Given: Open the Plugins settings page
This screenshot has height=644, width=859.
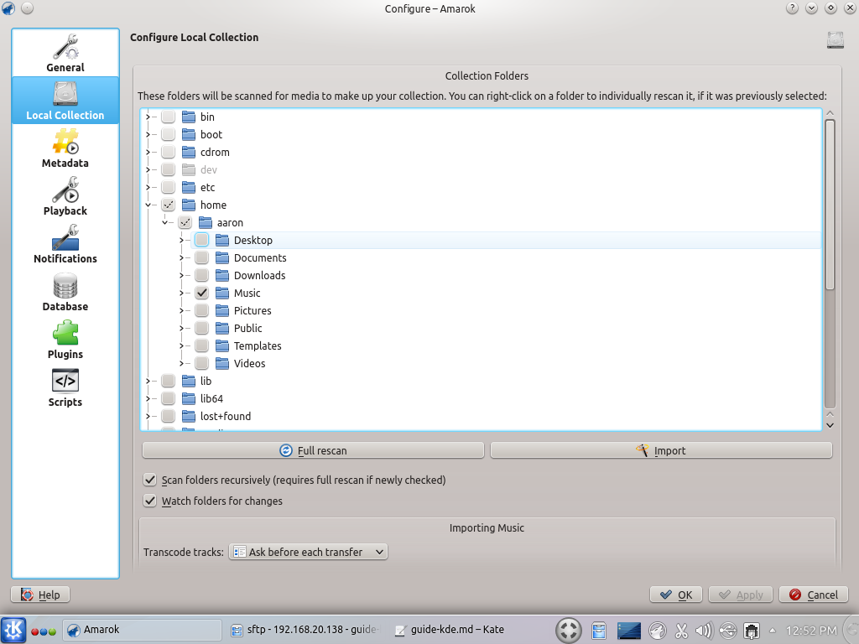Looking at the screenshot, I should point(65,339).
